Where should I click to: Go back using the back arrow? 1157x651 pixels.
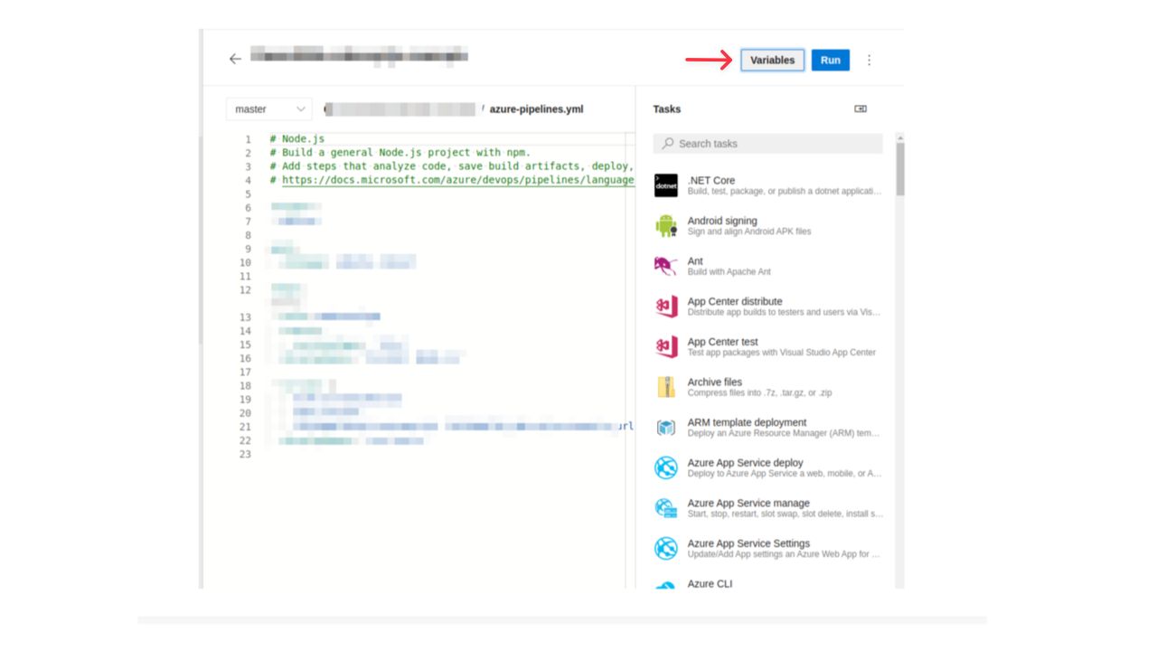[x=235, y=59]
